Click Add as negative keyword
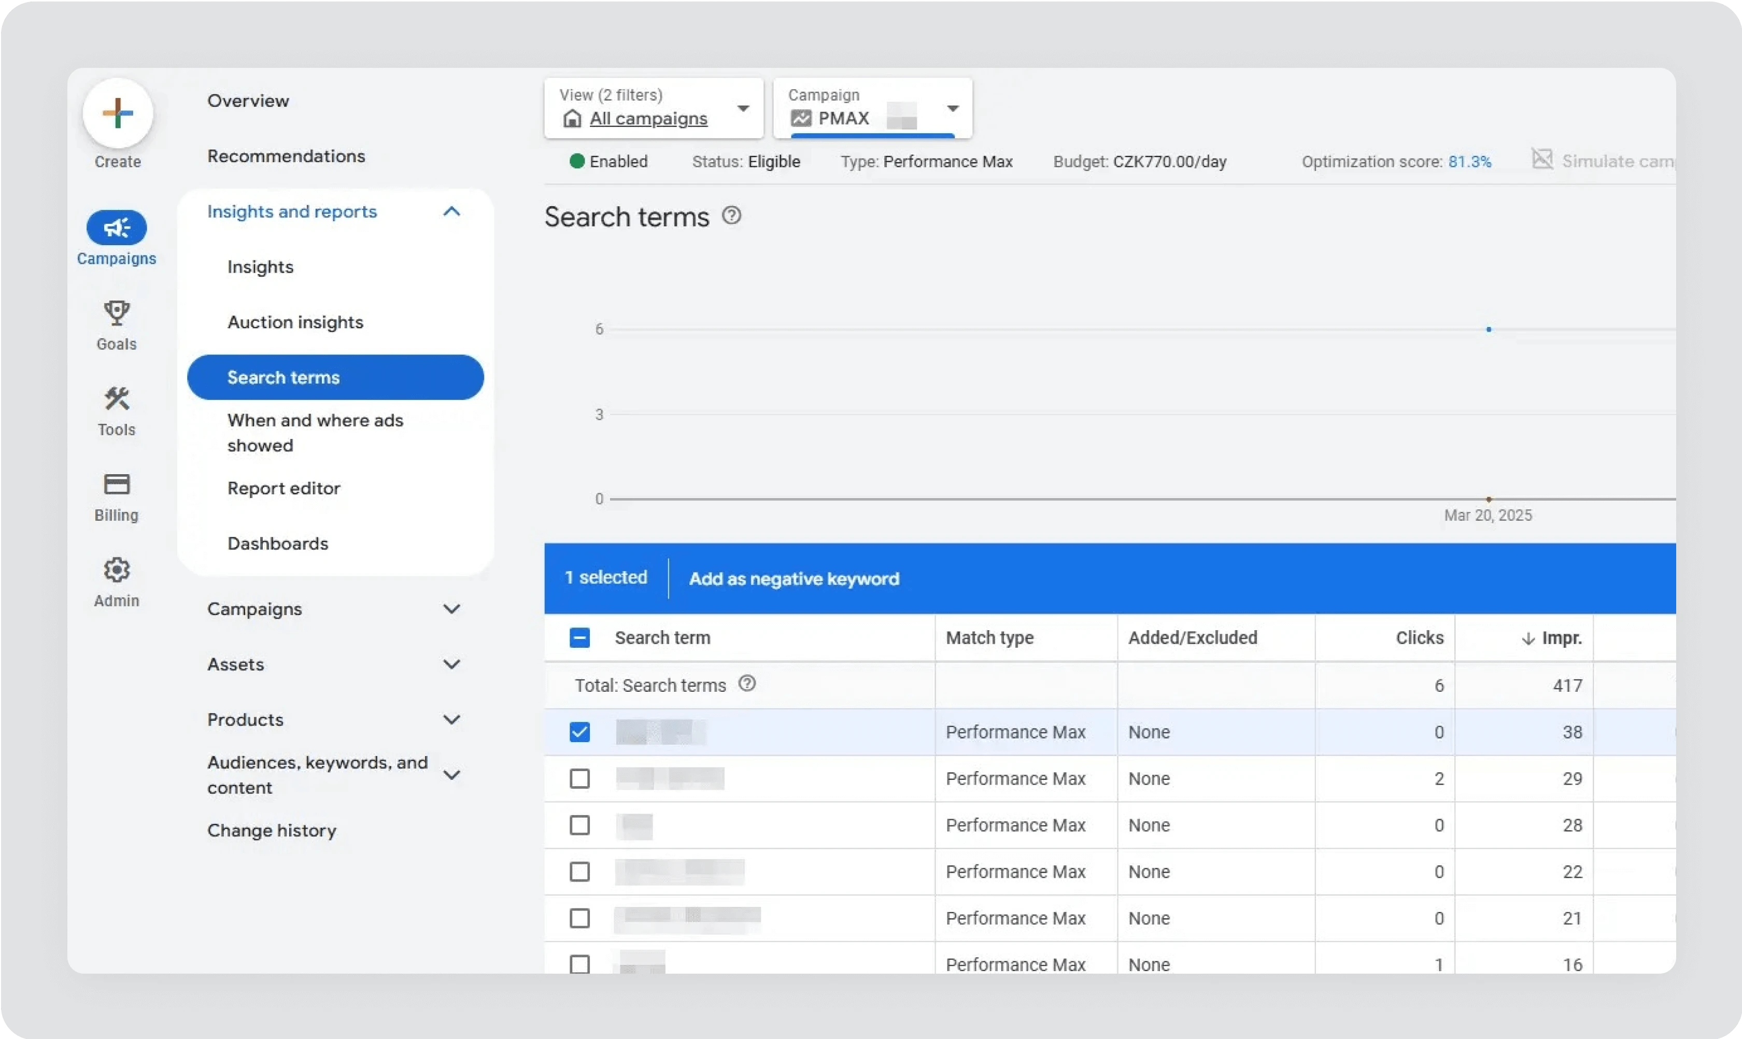Image resolution: width=1742 pixels, height=1039 pixels. click(794, 579)
